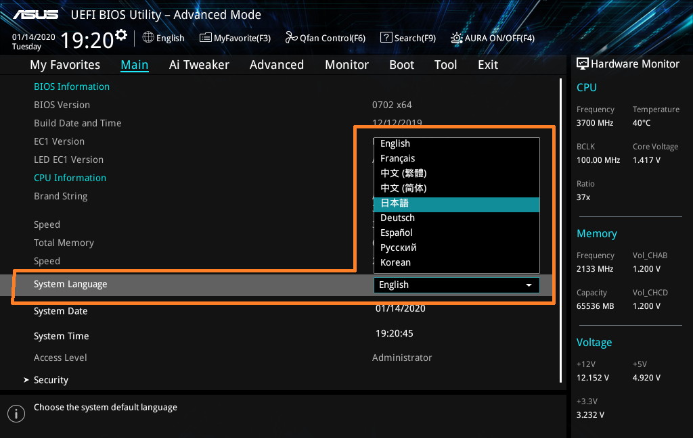Screen dimensions: 693x438
Task: Click the System Time value 19:20:45
Action: pos(395,333)
